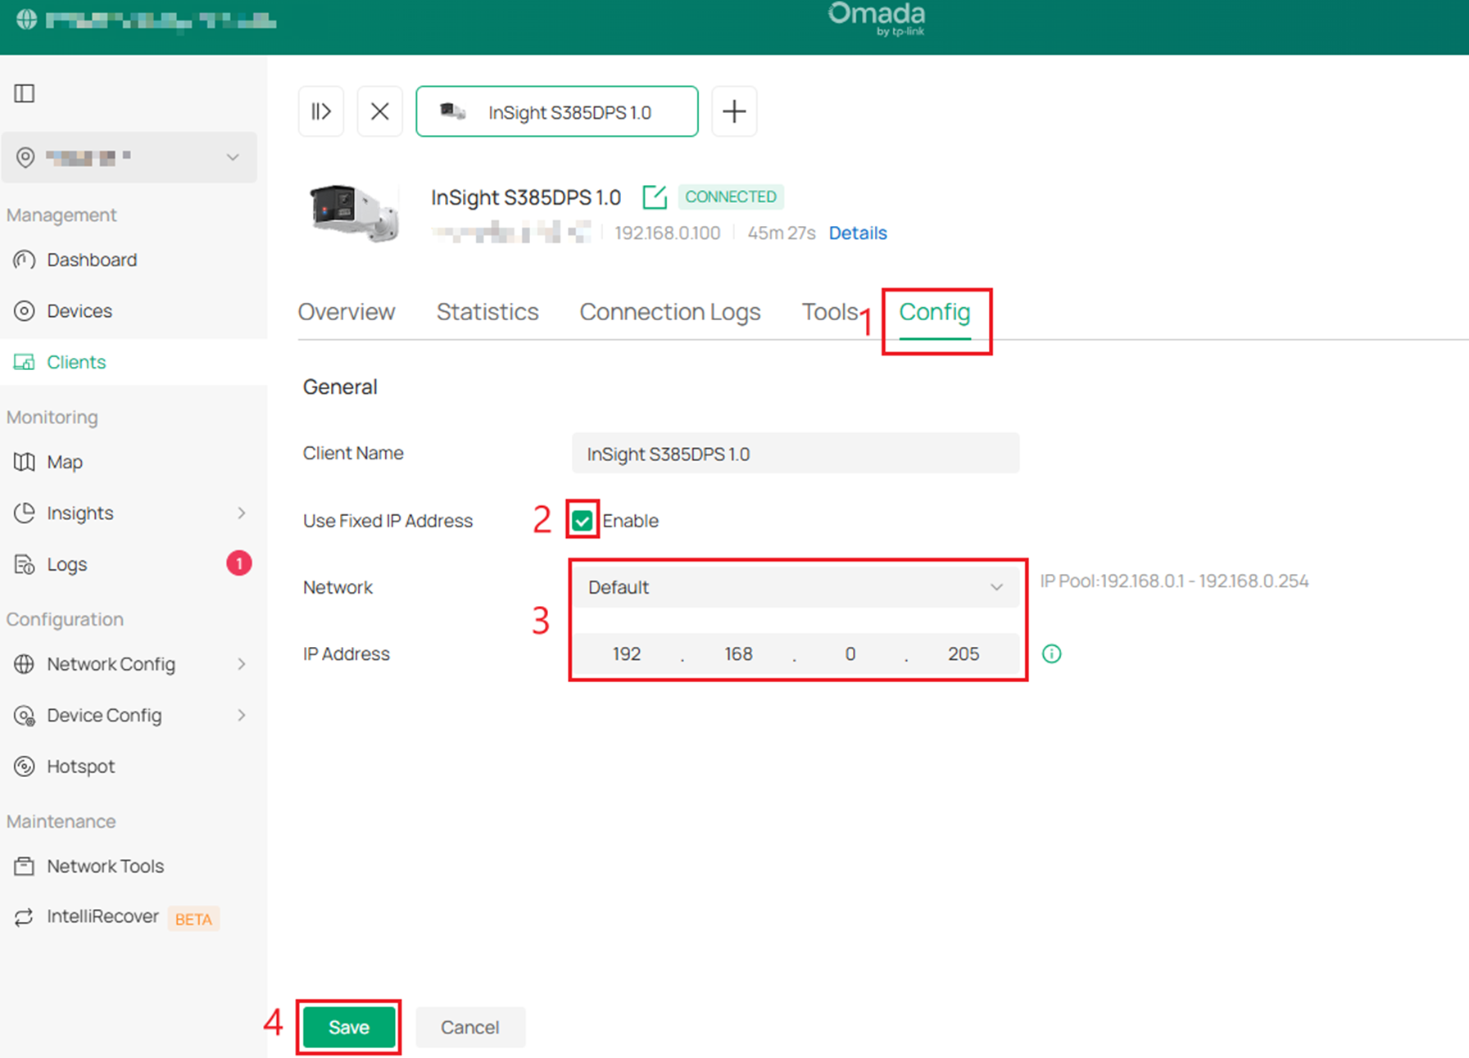This screenshot has height=1058, width=1469.
Task: Save the fixed IP configuration
Action: pyautogui.click(x=348, y=1026)
